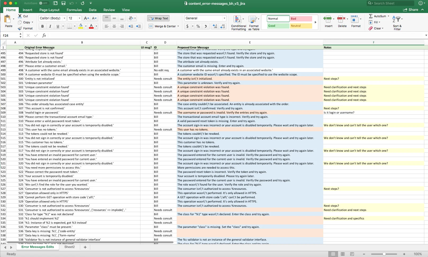This screenshot has width=428, height=257.
Task: Open the Page Layout tab
Action: (x=49, y=10)
